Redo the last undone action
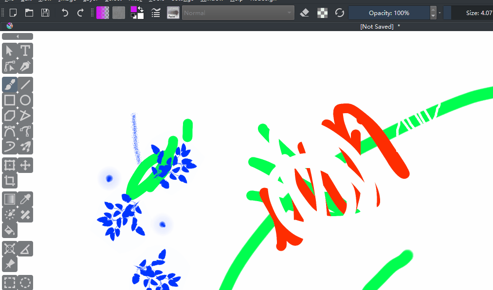493x290 pixels. click(x=80, y=13)
